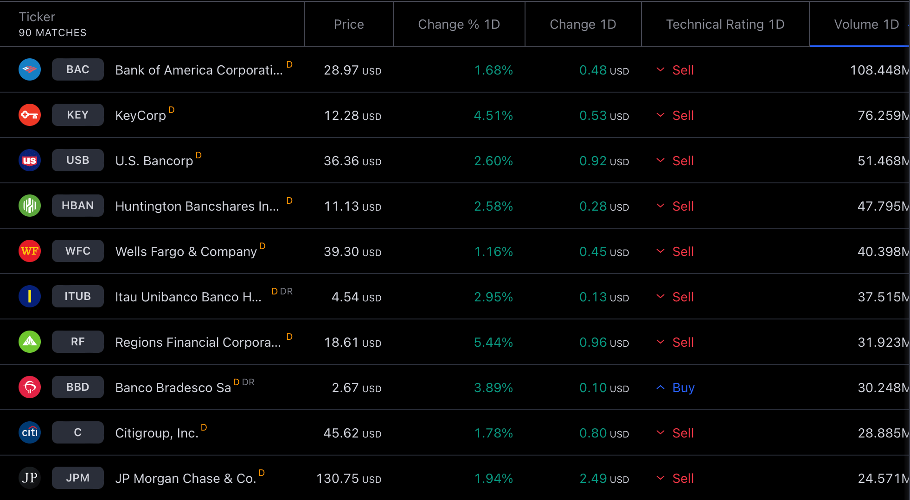Click the KeyCorp red key logo
The height and width of the screenshot is (500, 910).
(30, 115)
